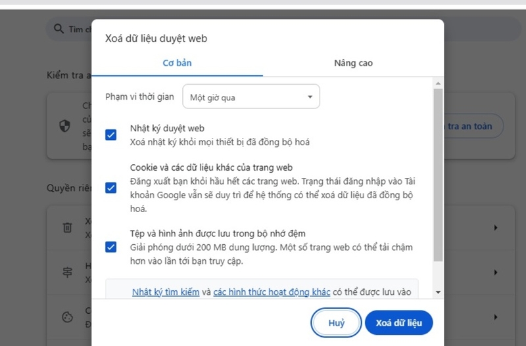Image resolution: width=526 pixels, height=346 pixels.
Task: Click the Tệp và hình ảnh được lưu heading
Action: [x=218, y=234]
